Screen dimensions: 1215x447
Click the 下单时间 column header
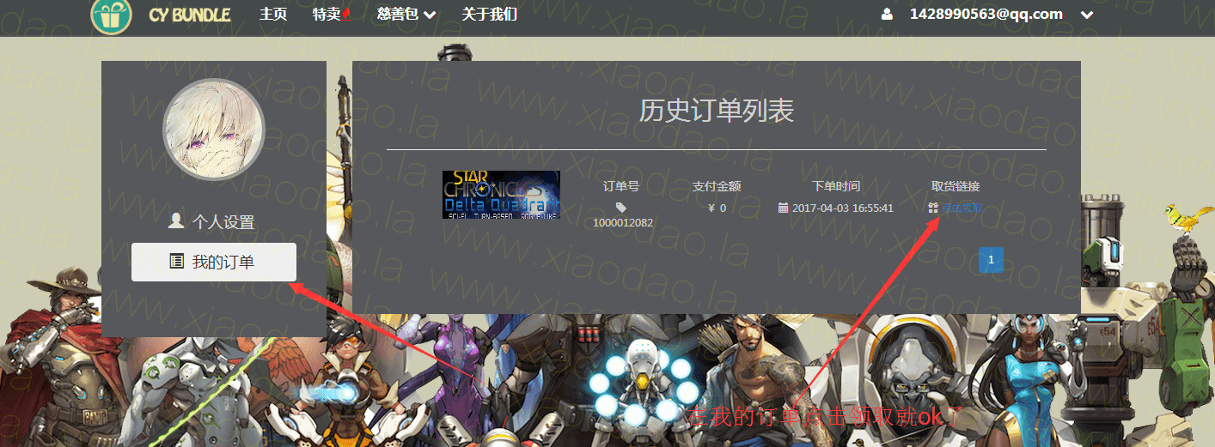point(836,186)
